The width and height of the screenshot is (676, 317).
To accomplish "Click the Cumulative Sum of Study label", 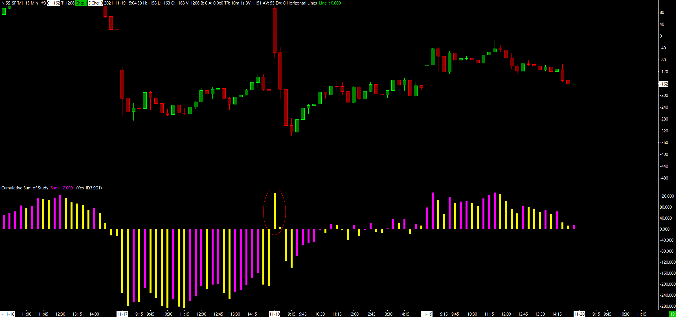I will pos(25,188).
